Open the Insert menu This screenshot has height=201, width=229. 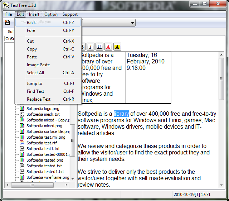click(x=34, y=14)
